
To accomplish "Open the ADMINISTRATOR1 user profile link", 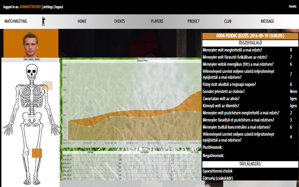I will (29, 7).
